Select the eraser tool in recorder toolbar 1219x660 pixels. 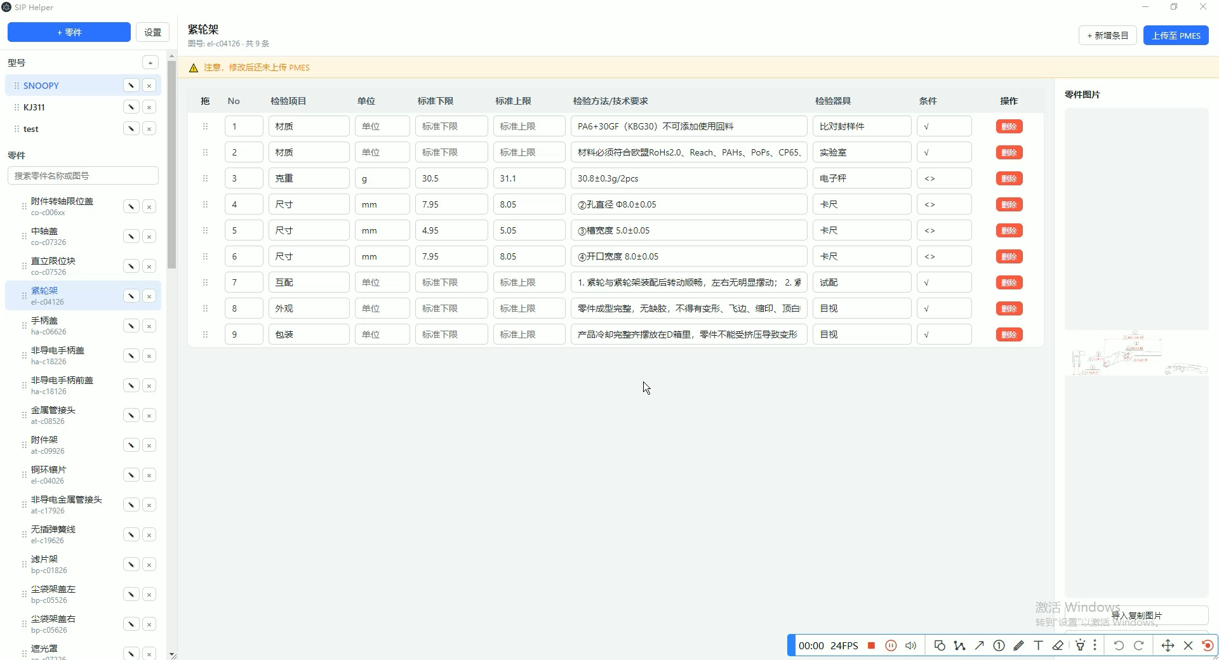[x=1058, y=645]
